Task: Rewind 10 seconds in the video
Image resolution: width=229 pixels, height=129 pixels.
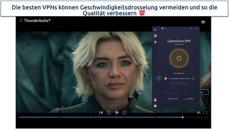Action: [109, 112]
